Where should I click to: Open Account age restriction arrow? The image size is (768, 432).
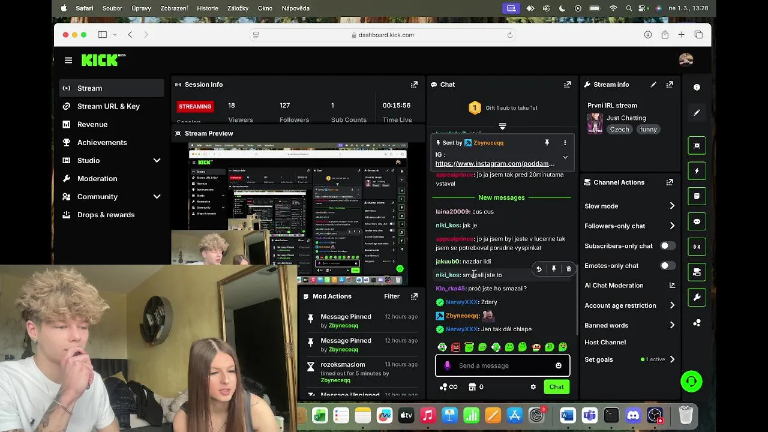(x=672, y=305)
